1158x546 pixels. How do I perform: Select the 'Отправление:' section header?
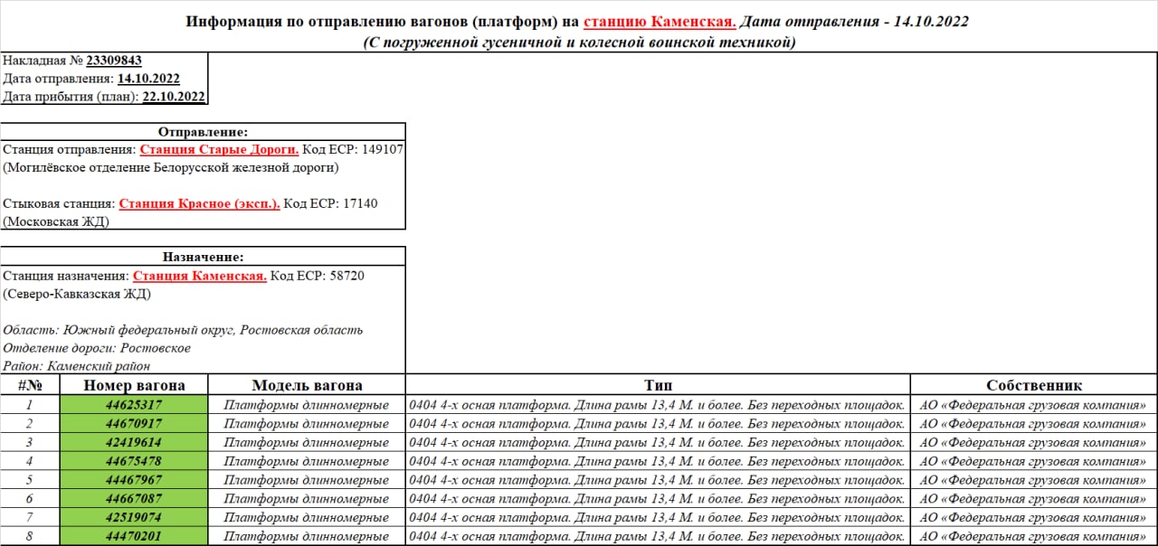(x=203, y=132)
